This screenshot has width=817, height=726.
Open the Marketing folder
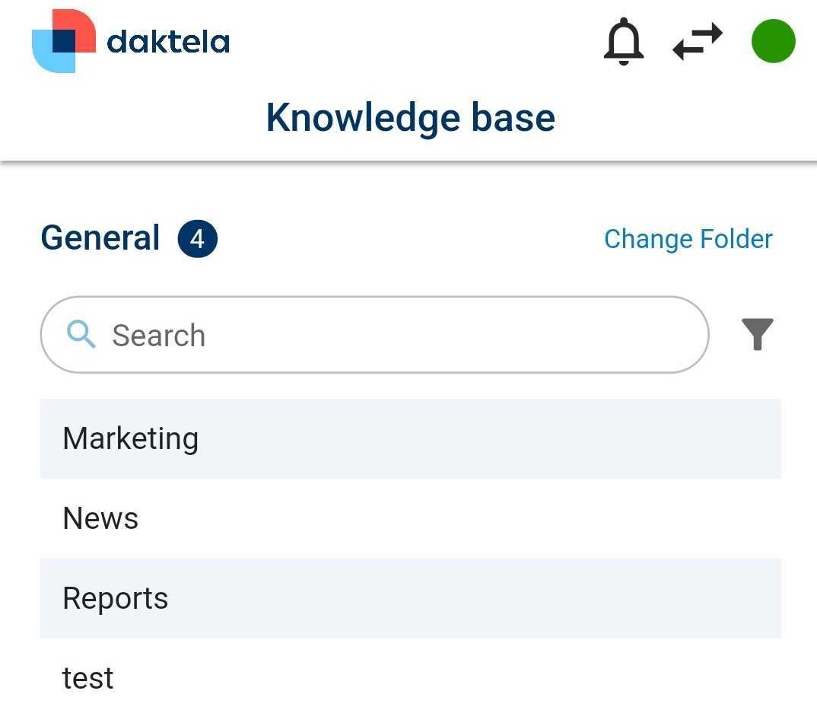410,439
